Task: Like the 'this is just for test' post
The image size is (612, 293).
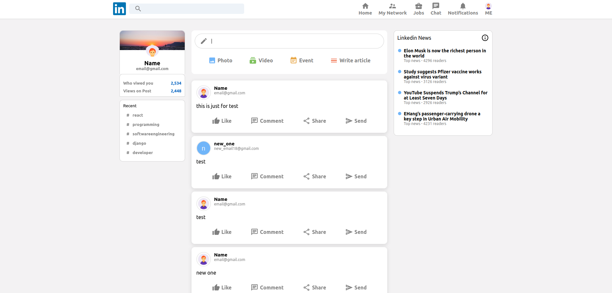Action: point(222,121)
